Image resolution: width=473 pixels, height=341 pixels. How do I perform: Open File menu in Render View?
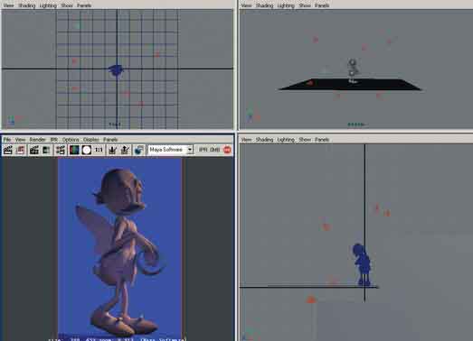(7, 140)
